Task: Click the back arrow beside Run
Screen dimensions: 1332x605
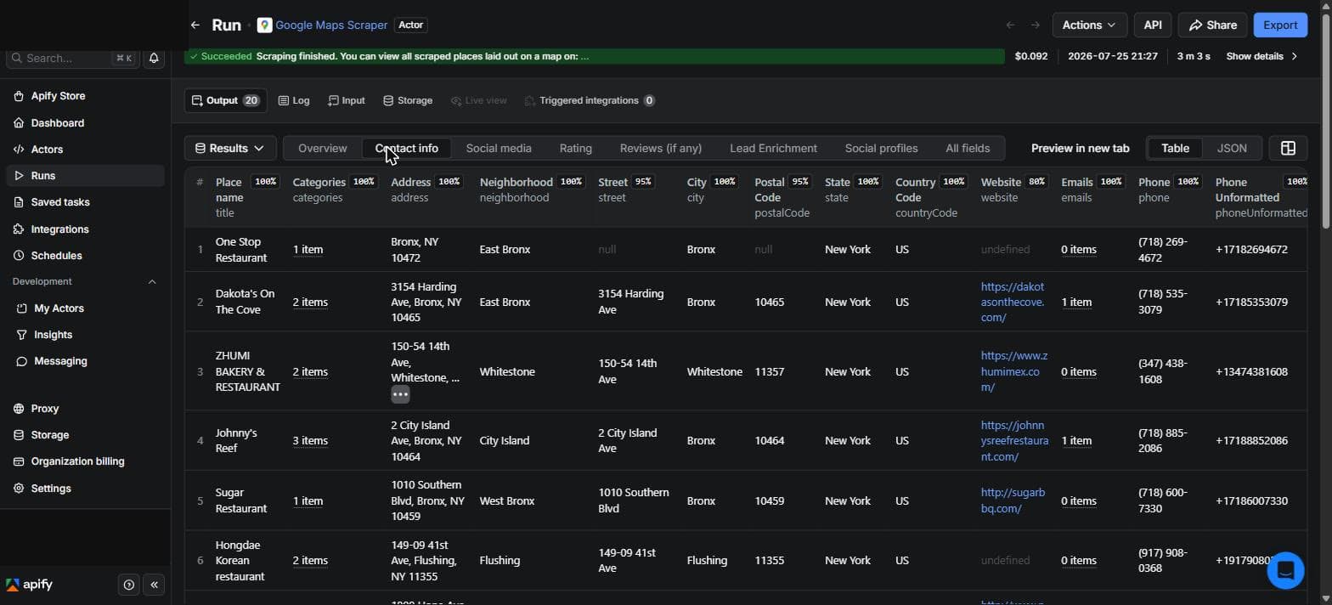Action: pos(195,25)
